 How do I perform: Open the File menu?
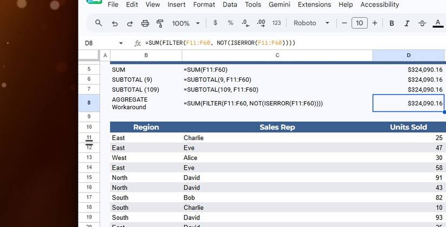tap(113, 4)
